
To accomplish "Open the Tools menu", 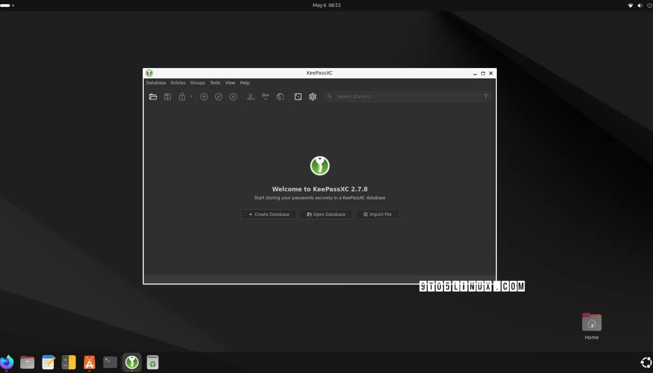I will pyautogui.click(x=215, y=83).
